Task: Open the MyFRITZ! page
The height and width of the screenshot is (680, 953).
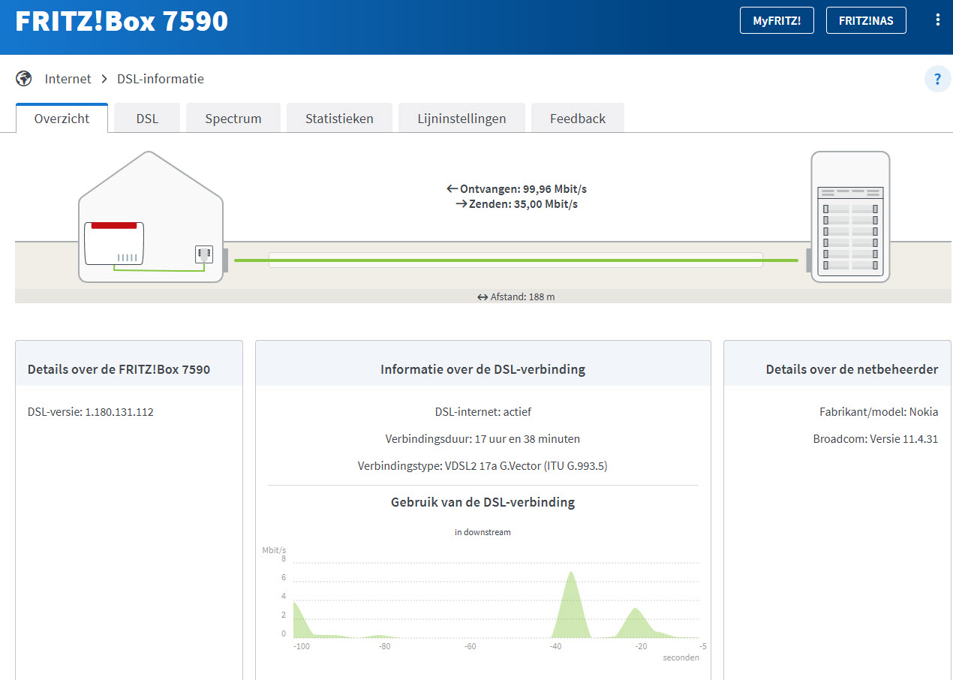Action: pyautogui.click(x=776, y=20)
